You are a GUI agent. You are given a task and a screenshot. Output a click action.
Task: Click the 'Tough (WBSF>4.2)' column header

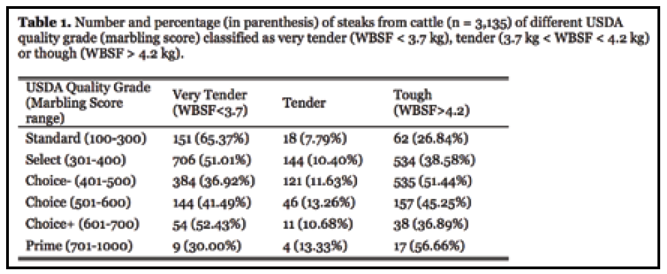click(423, 103)
